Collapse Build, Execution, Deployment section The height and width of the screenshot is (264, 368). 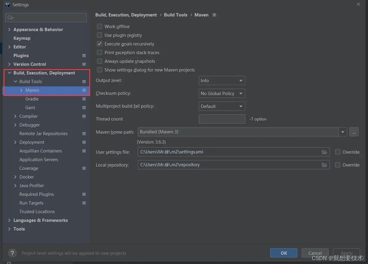pos(9,73)
